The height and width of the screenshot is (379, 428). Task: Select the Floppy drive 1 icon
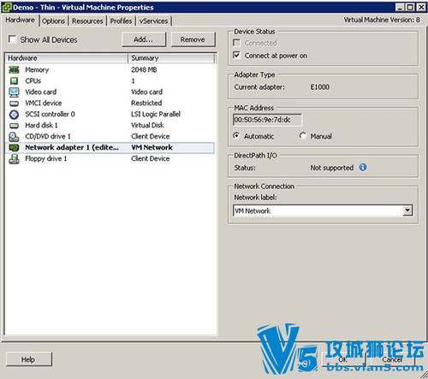14,159
